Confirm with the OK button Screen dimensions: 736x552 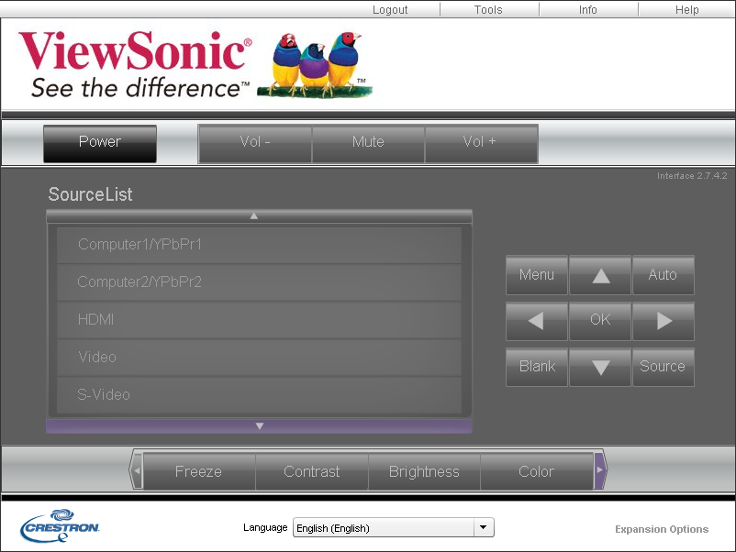(600, 321)
